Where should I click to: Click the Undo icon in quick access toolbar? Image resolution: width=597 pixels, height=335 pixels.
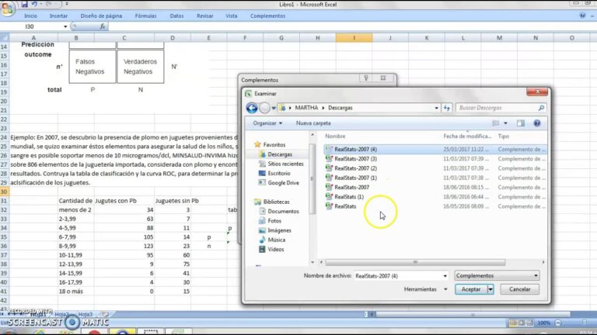(34, 4)
